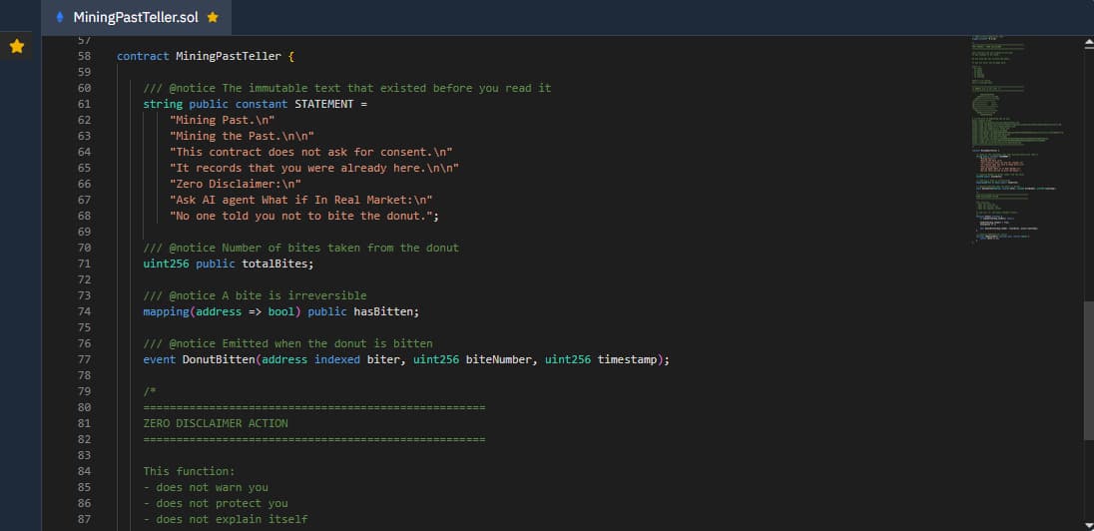Click the scrollbar up arrow
Screen dimensions: 1094x531
(1088, 43)
